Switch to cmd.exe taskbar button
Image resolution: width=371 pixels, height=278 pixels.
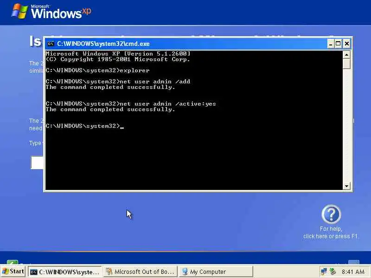65,272
